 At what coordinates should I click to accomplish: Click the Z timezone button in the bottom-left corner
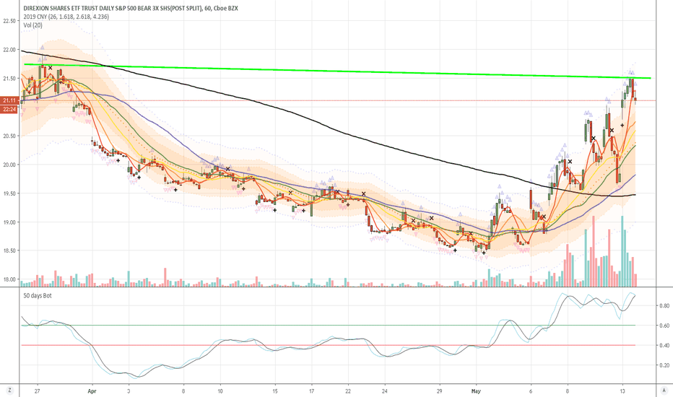(x=9, y=391)
